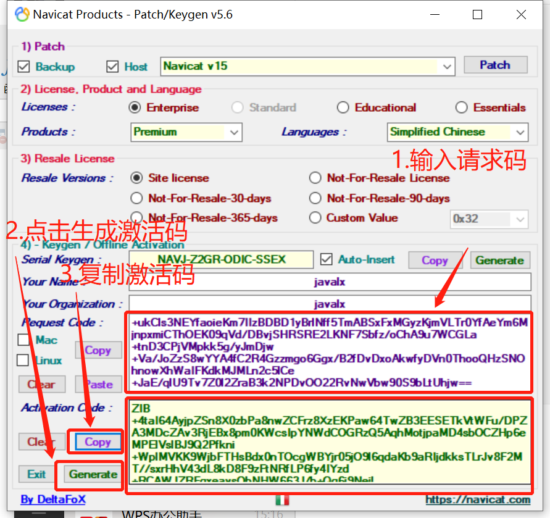Generate a new serial key

pos(500,260)
